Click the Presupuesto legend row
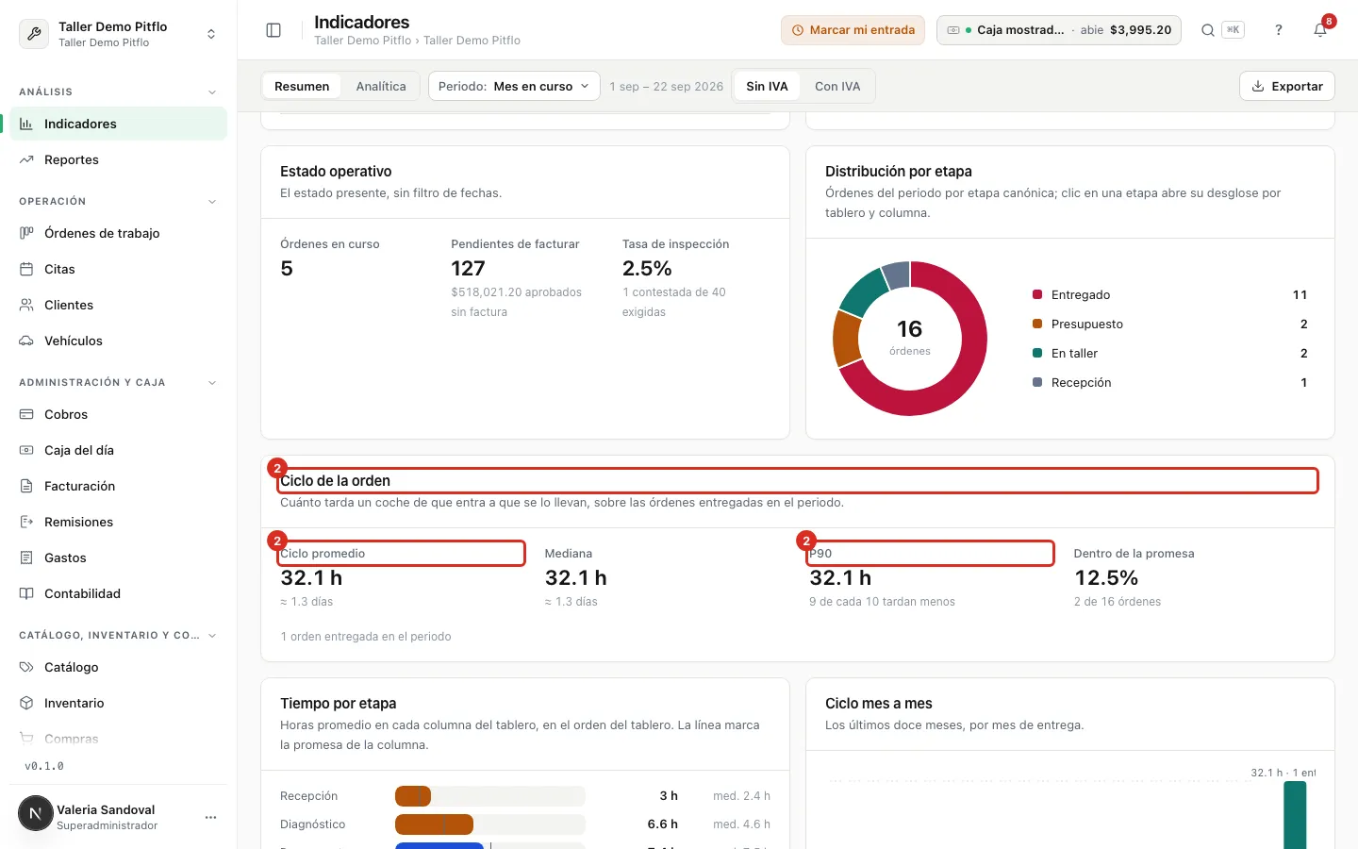Screen dimensions: 1358x849 (x=1169, y=324)
